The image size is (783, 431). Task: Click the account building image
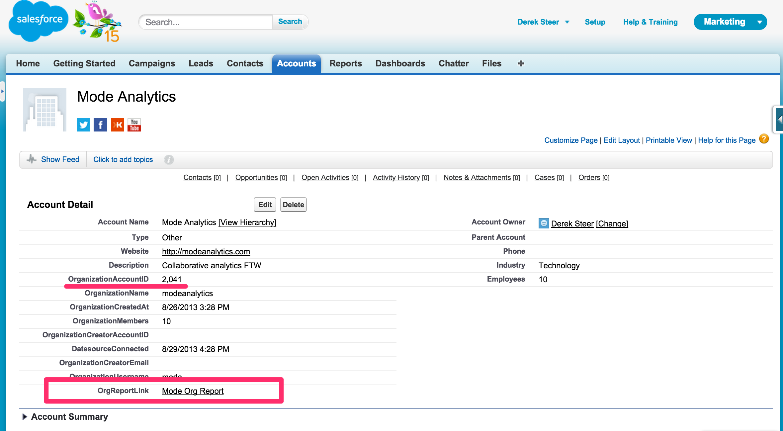[45, 110]
